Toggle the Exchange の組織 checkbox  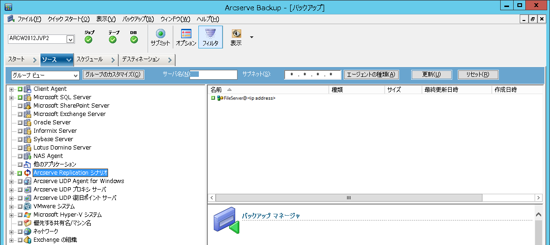coord(20,240)
